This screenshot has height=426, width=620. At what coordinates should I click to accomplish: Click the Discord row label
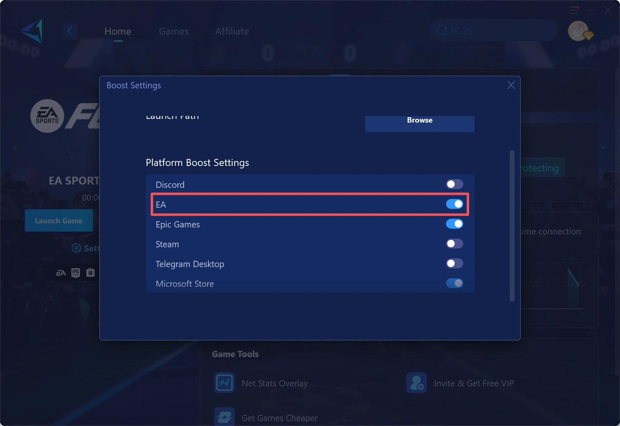point(170,185)
